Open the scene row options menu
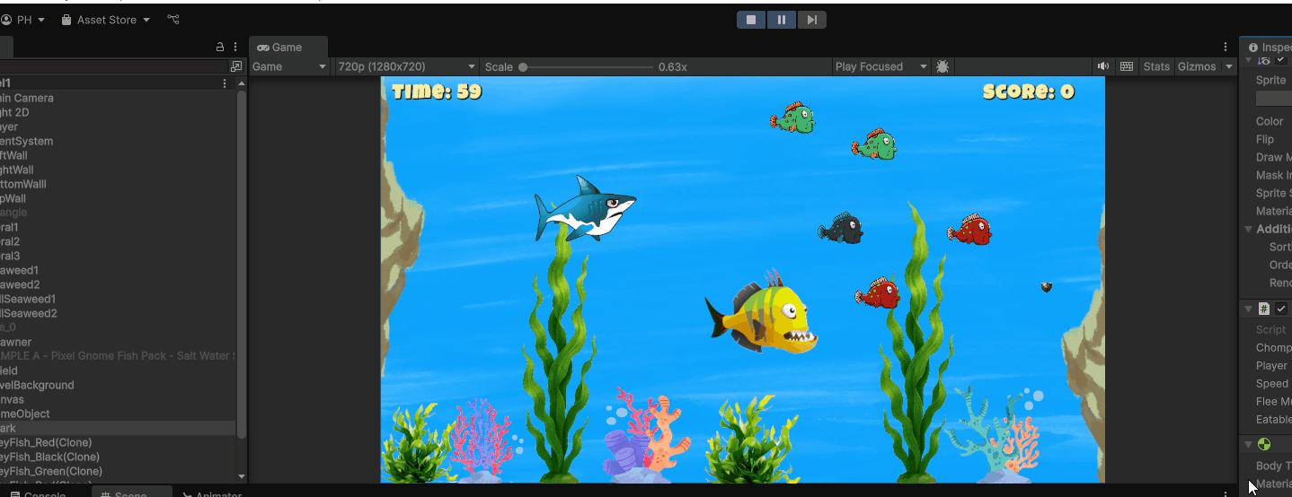 [x=225, y=83]
